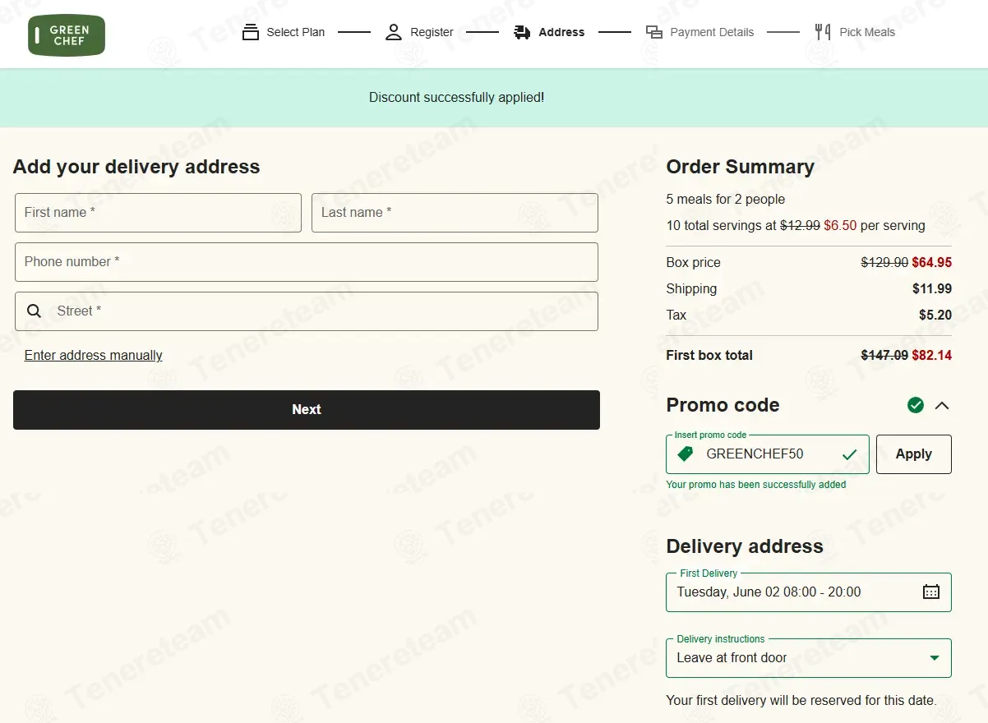The height and width of the screenshot is (723, 988).
Task: Click the Register person icon
Action: pyautogui.click(x=394, y=32)
